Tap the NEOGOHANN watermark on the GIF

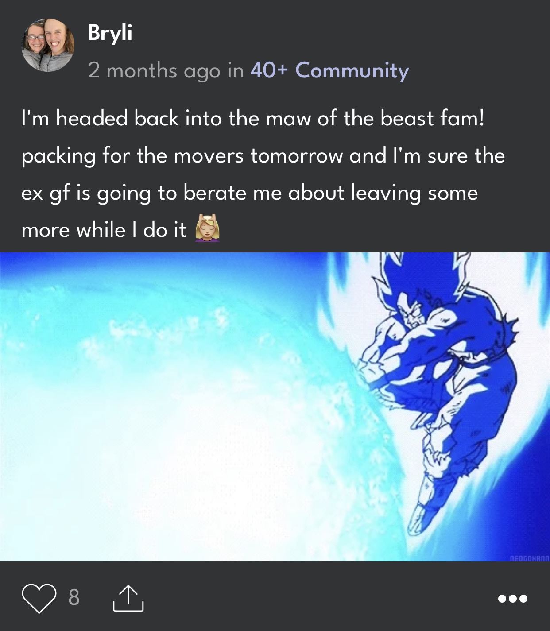(x=529, y=558)
